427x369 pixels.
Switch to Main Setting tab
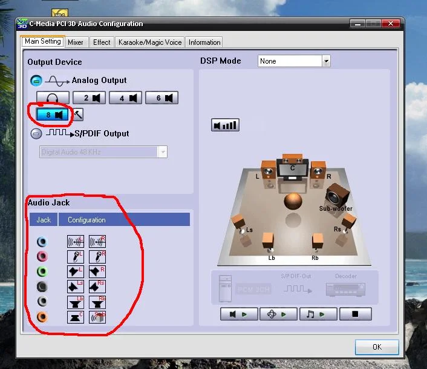point(43,41)
